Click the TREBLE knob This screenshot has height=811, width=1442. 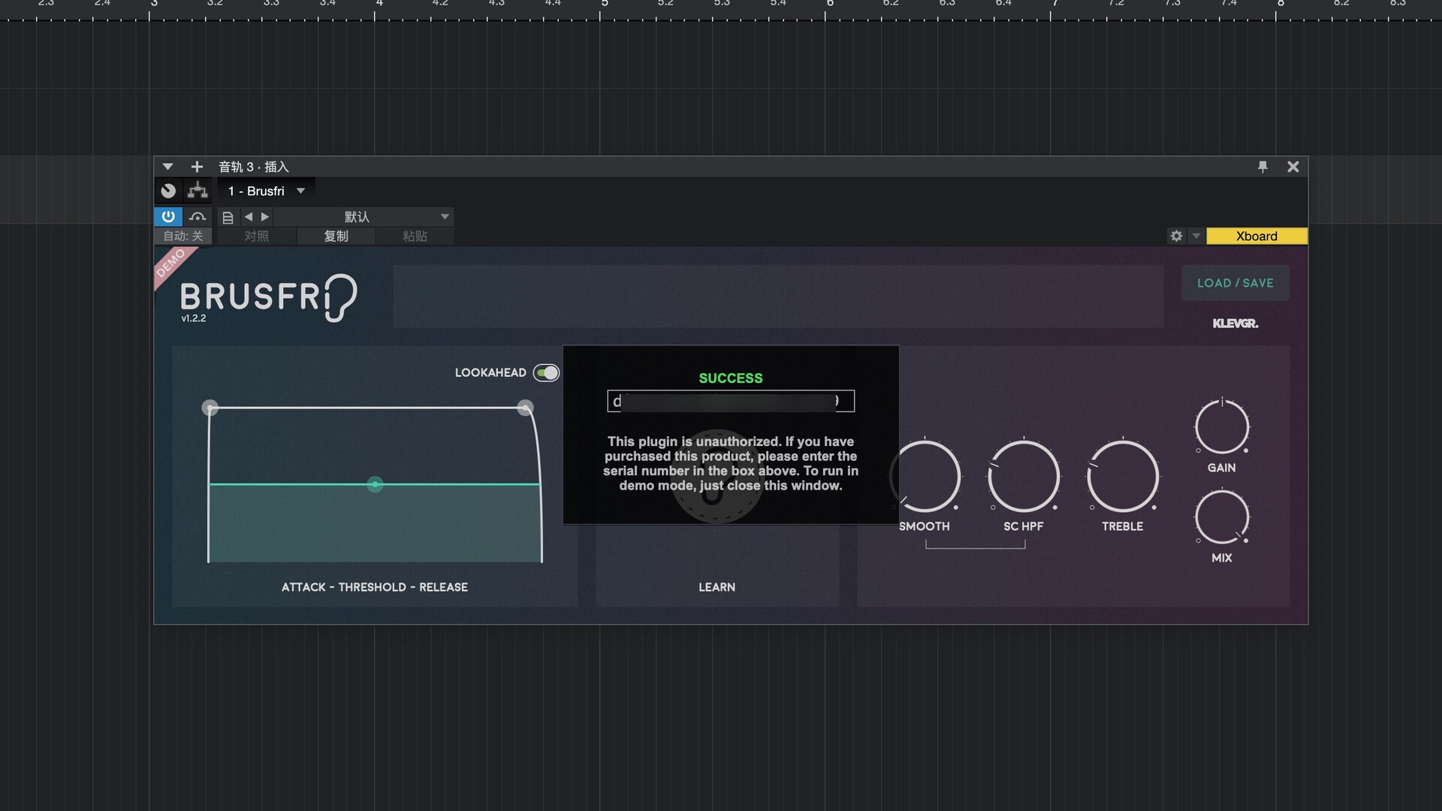pyautogui.click(x=1123, y=476)
